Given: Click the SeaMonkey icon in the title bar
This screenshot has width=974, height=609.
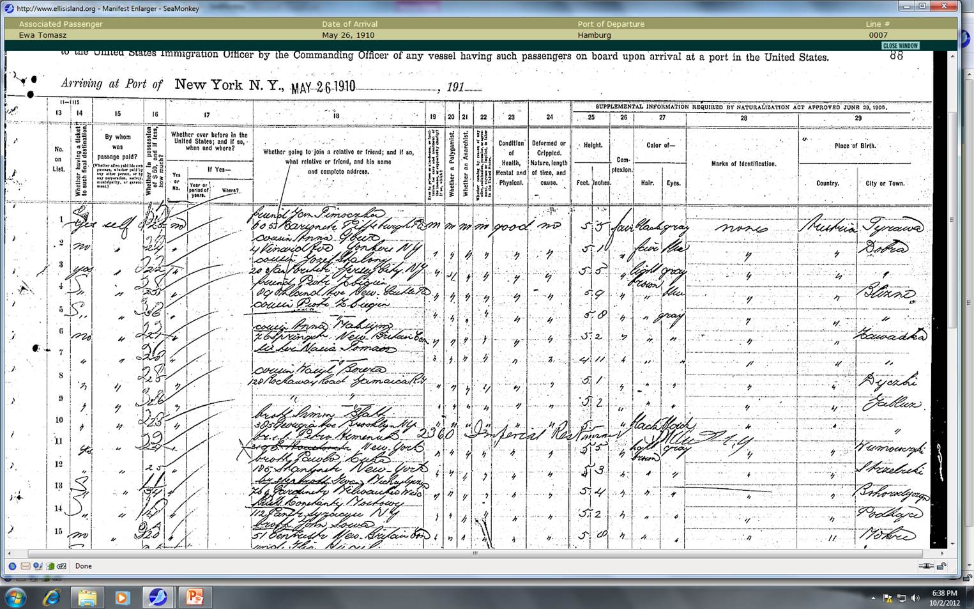Looking at the screenshot, I should (9, 8).
